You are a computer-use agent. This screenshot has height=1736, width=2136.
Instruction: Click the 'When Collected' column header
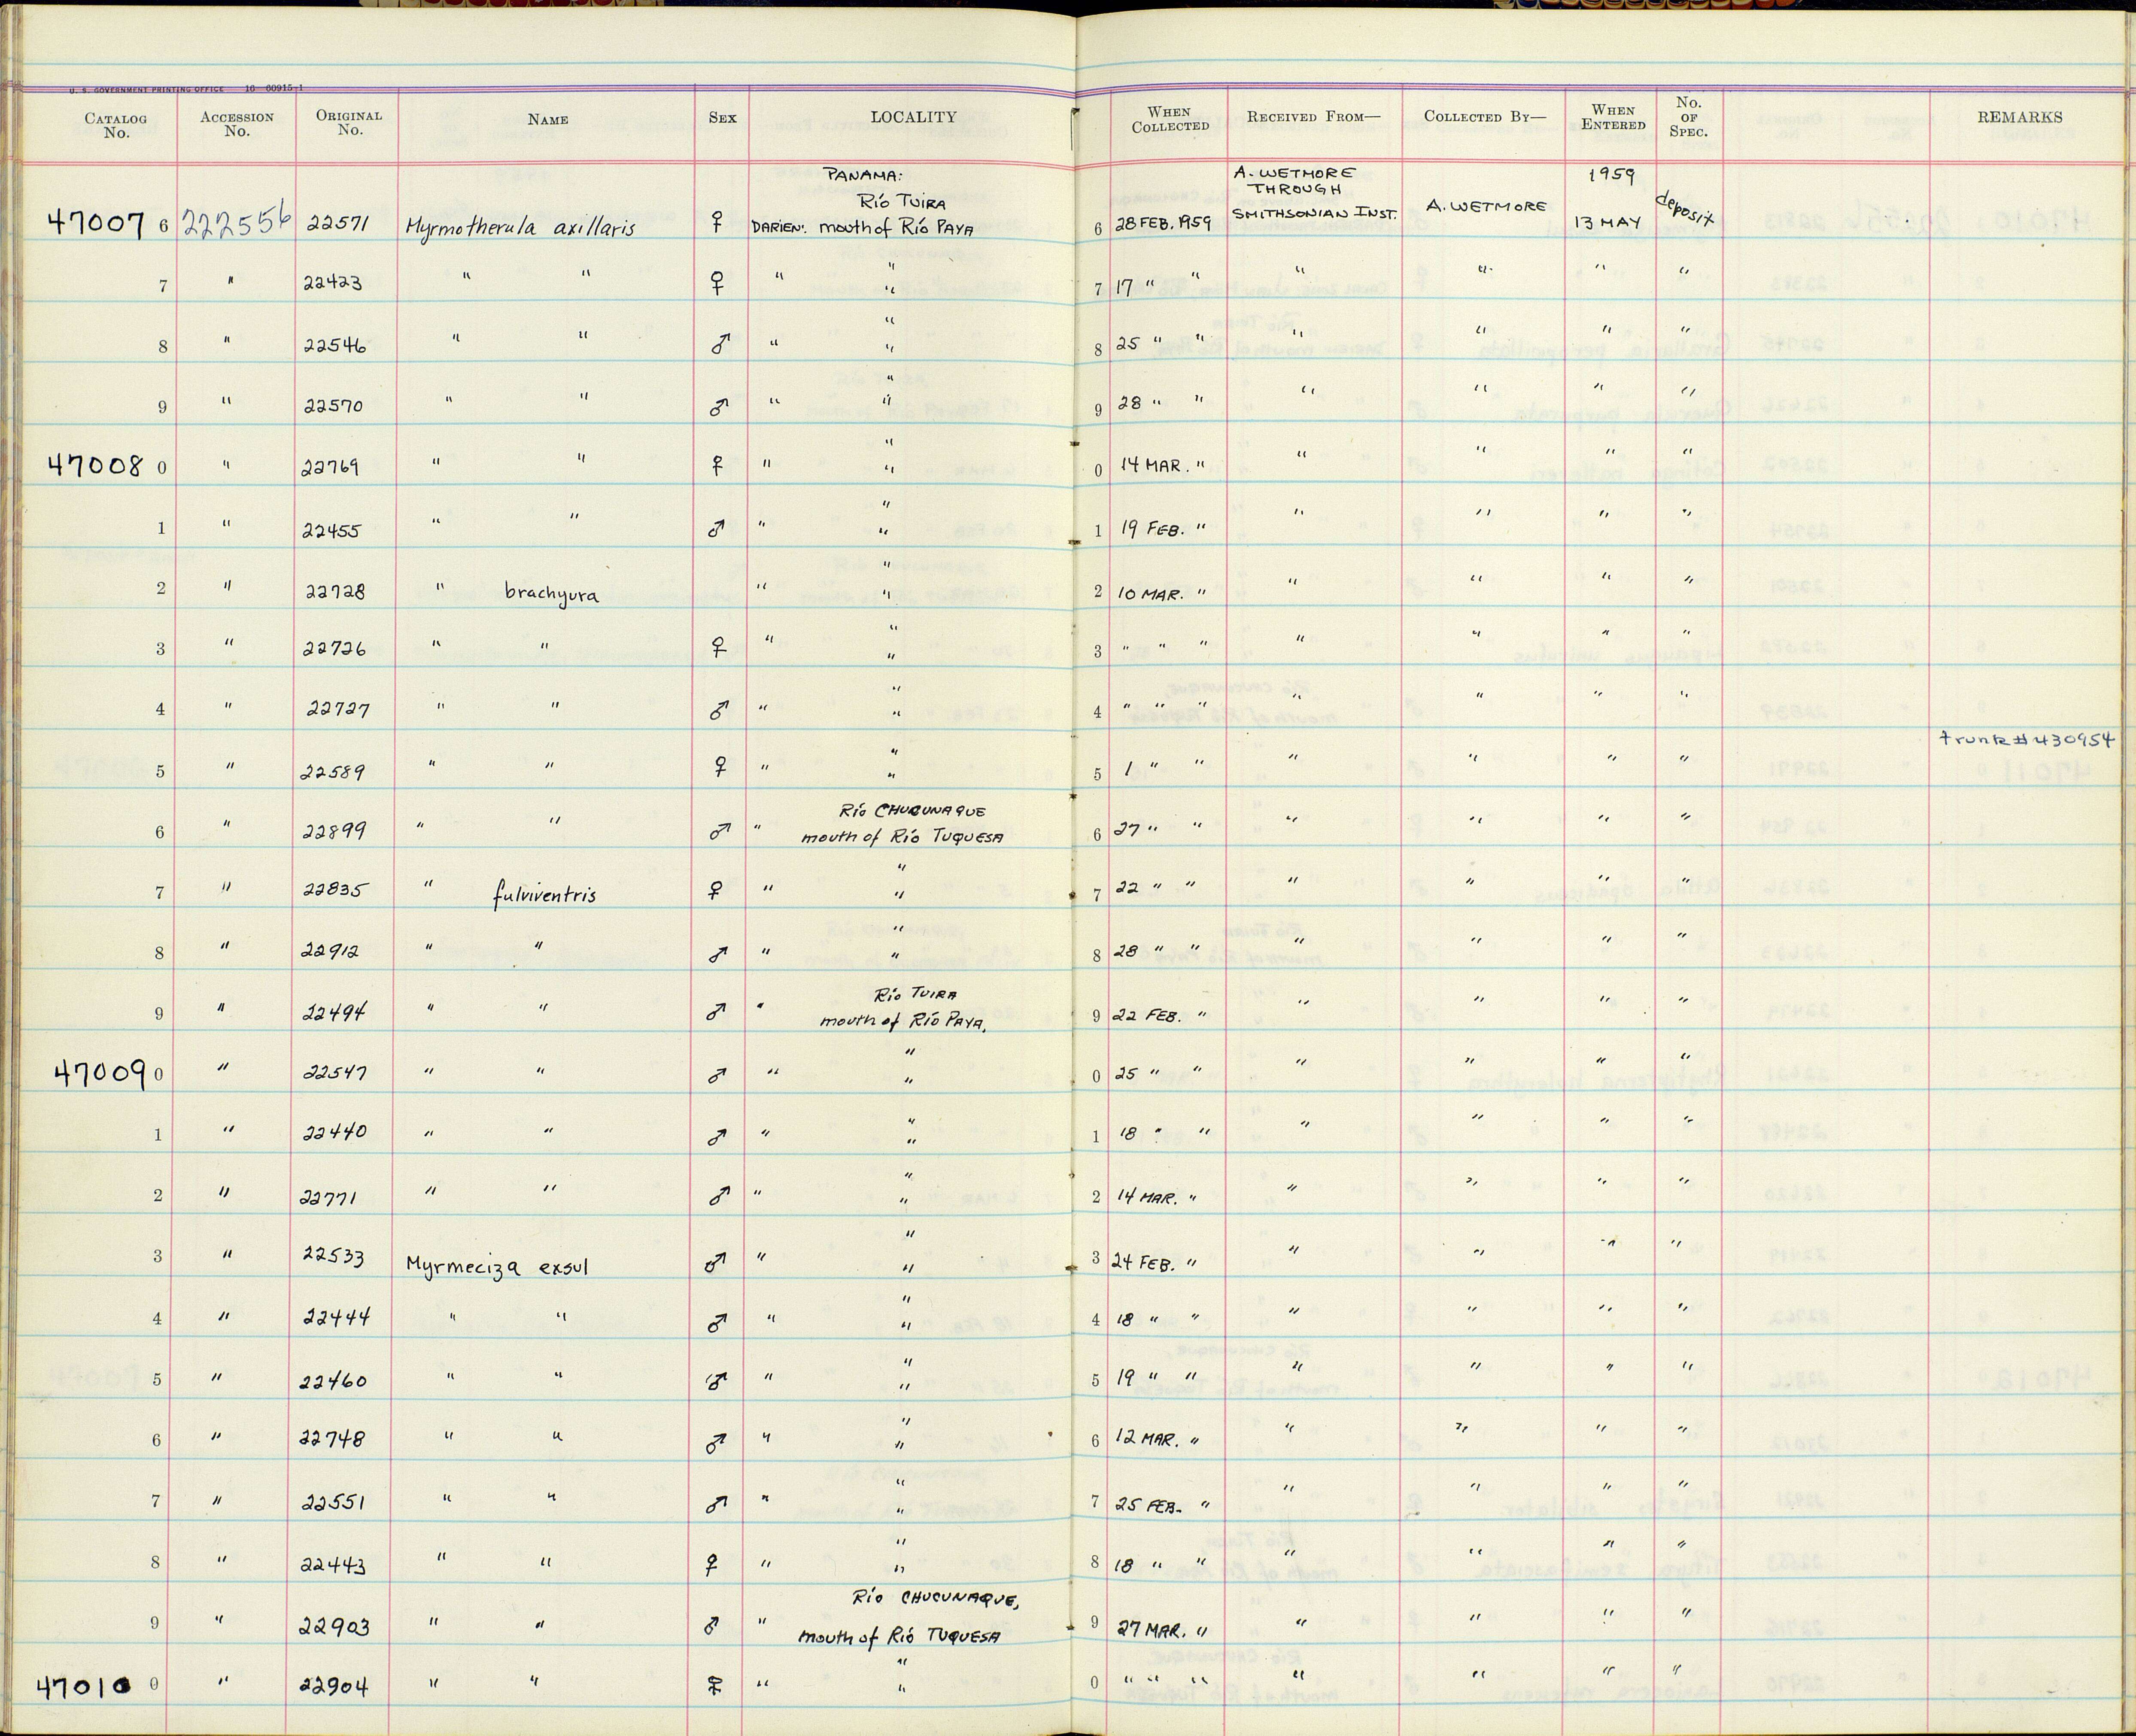pyautogui.click(x=1170, y=119)
